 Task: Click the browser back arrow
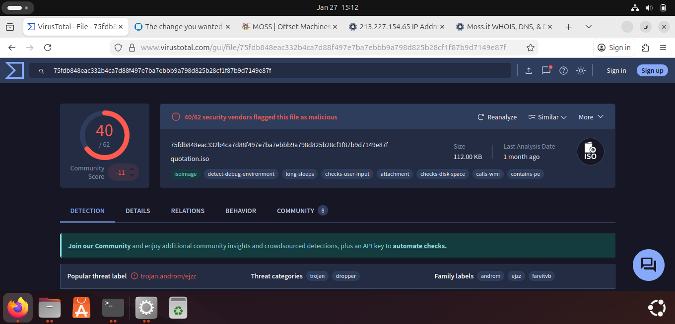click(x=12, y=48)
